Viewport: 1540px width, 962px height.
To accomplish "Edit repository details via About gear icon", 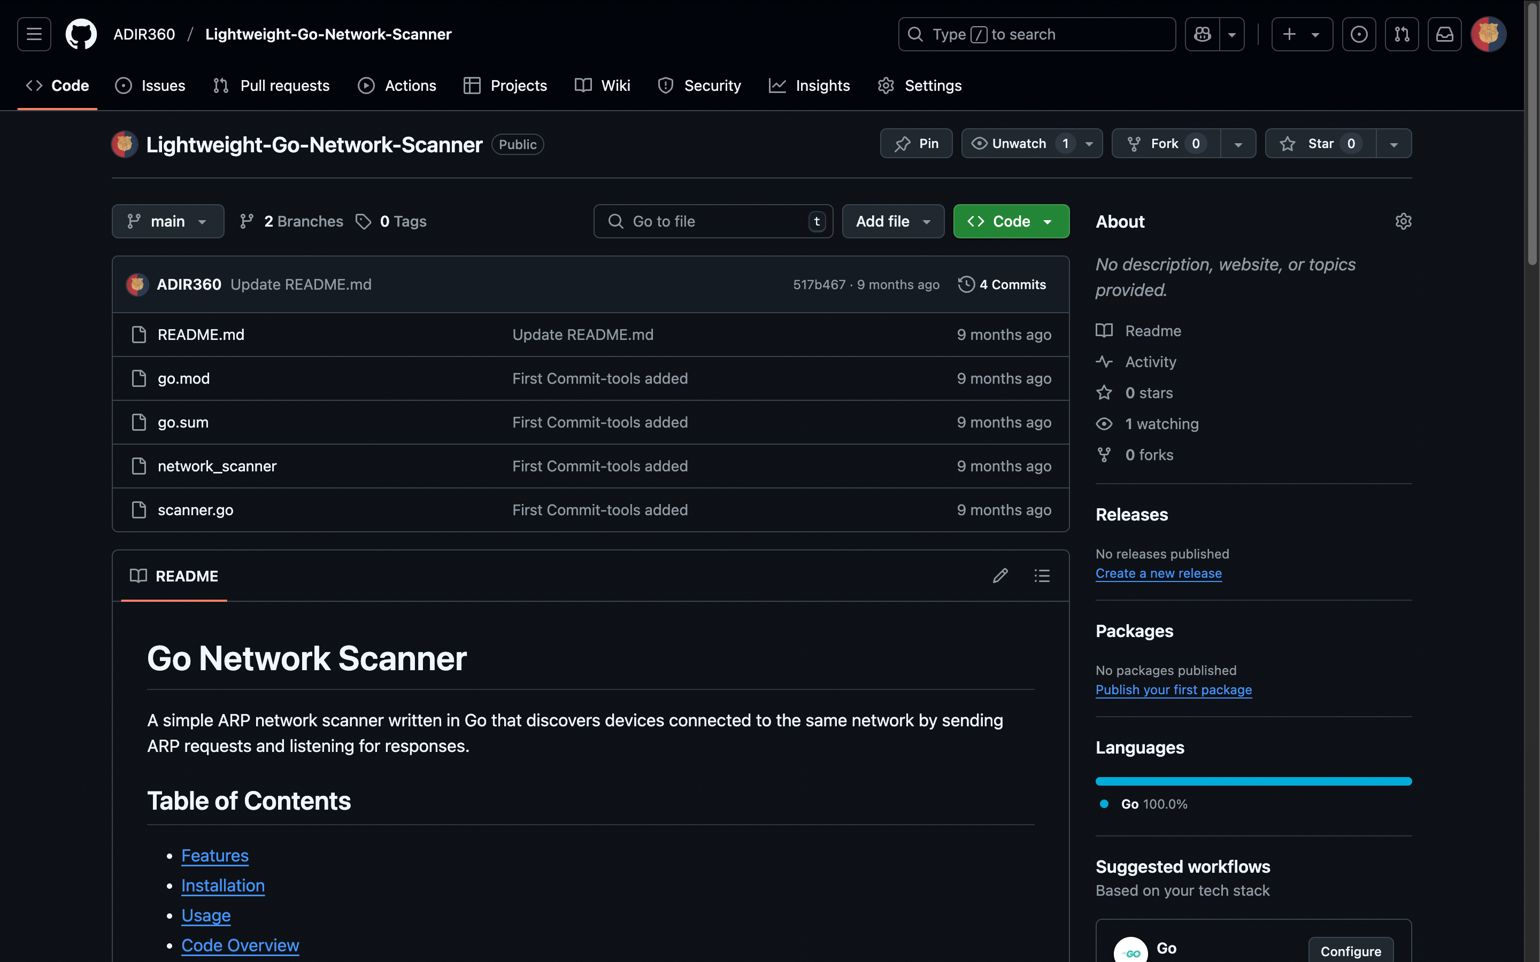I will pos(1403,221).
